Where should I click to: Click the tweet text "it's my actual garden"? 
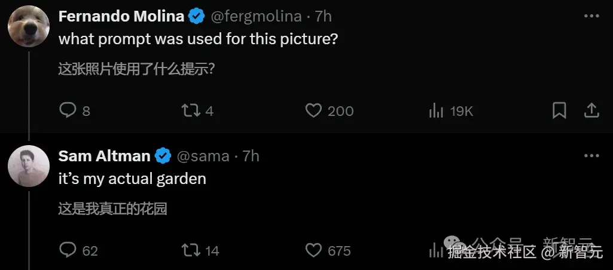click(132, 179)
